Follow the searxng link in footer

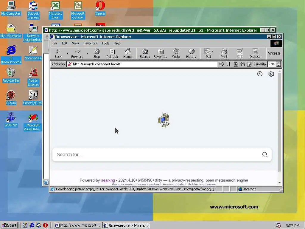click(108, 180)
